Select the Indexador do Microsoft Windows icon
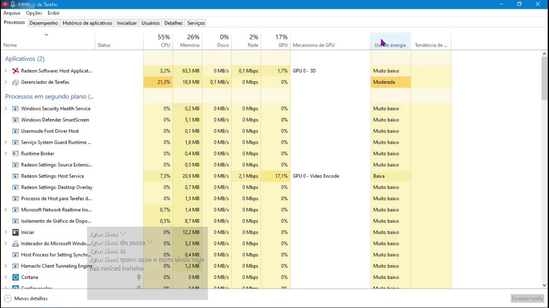Image resolution: width=549 pixels, height=308 pixels. click(15, 243)
